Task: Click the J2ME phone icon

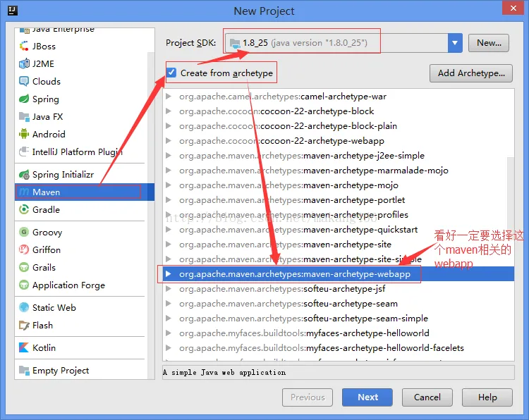Action: (x=24, y=63)
